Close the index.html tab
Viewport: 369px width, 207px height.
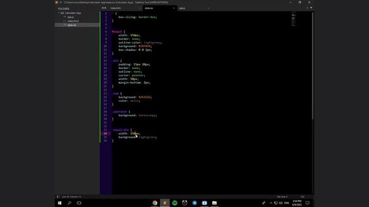click(x=140, y=8)
